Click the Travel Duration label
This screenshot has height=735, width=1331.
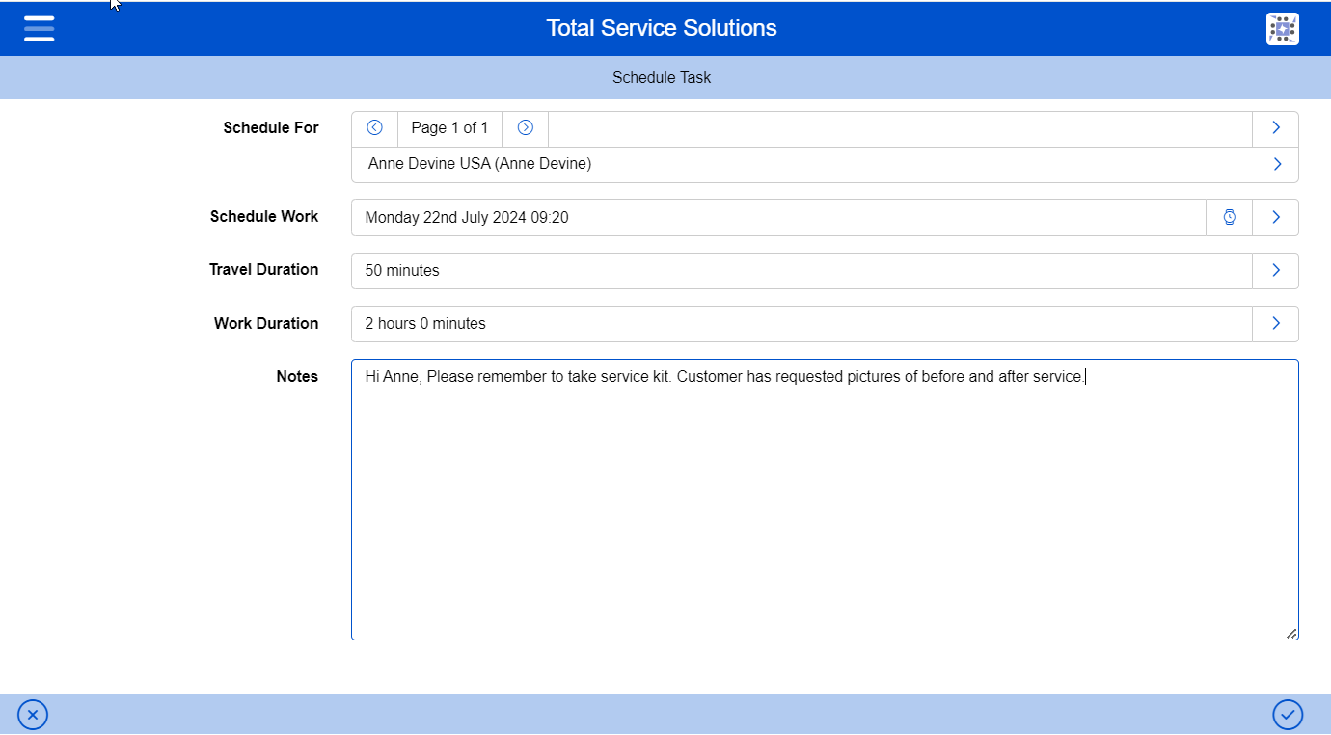(x=264, y=269)
